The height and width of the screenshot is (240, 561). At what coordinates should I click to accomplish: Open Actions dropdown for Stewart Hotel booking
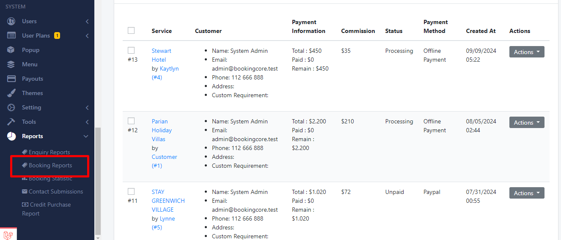[x=526, y=52]
